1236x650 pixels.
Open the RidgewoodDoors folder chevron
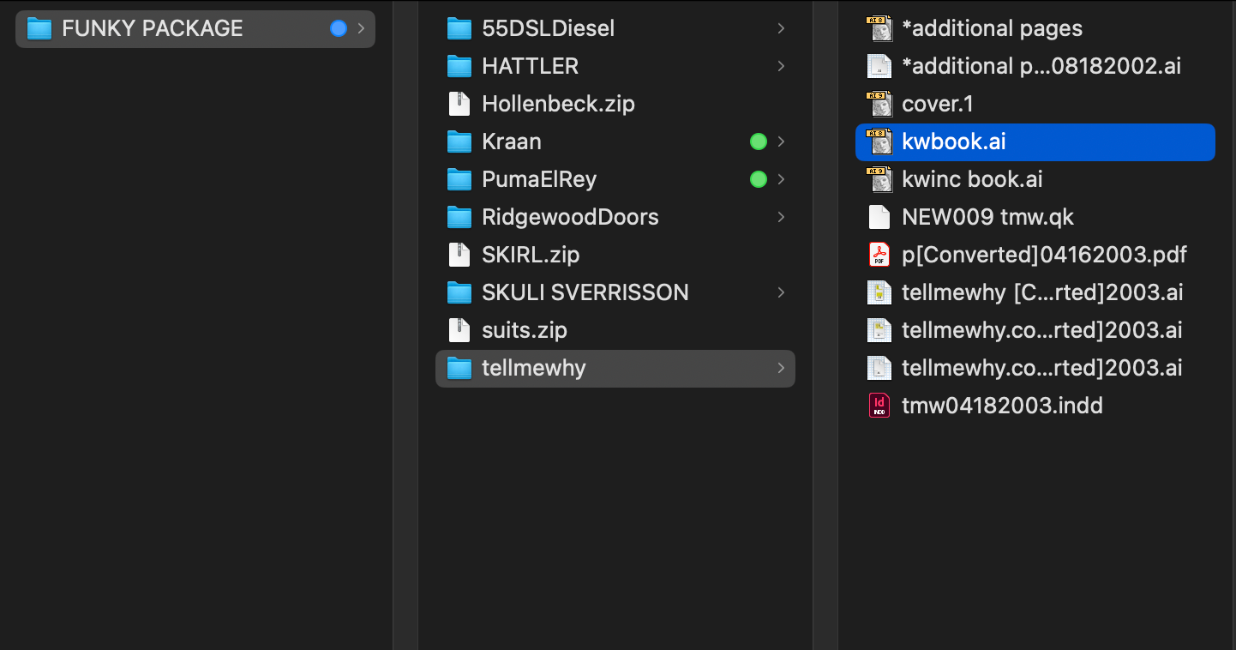click(781, 217)
